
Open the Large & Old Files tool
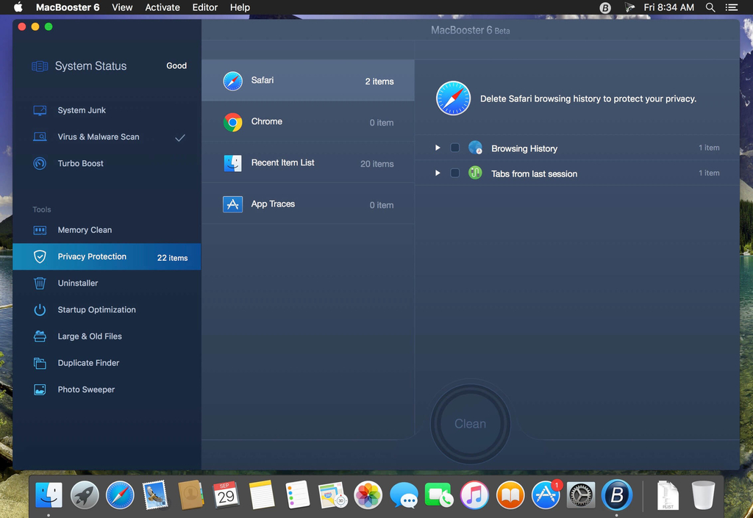click(x=90, y=336)
